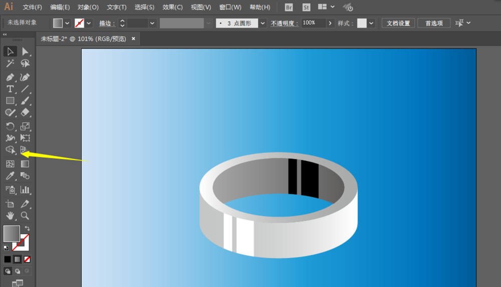Swap fill and stroke colors
The width and height of the screenshot is (501, 287).
(27, 228)
